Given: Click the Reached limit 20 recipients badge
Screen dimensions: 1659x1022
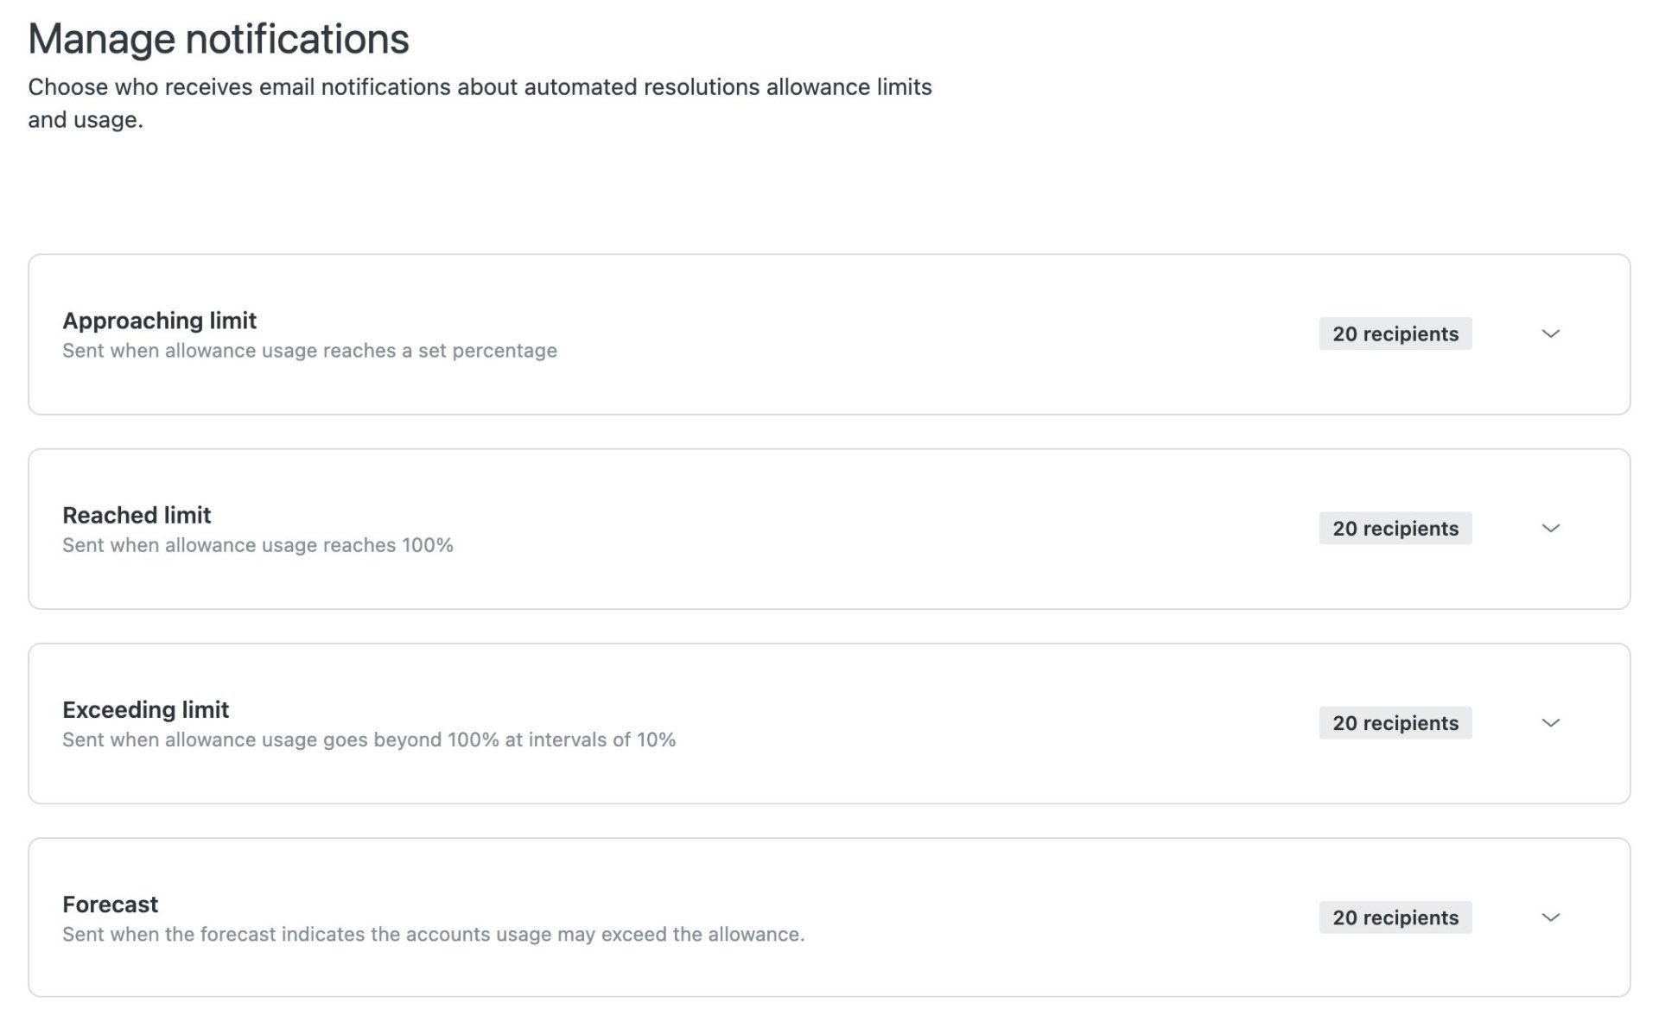Looking at the screenshot, I should point(1395,528).
